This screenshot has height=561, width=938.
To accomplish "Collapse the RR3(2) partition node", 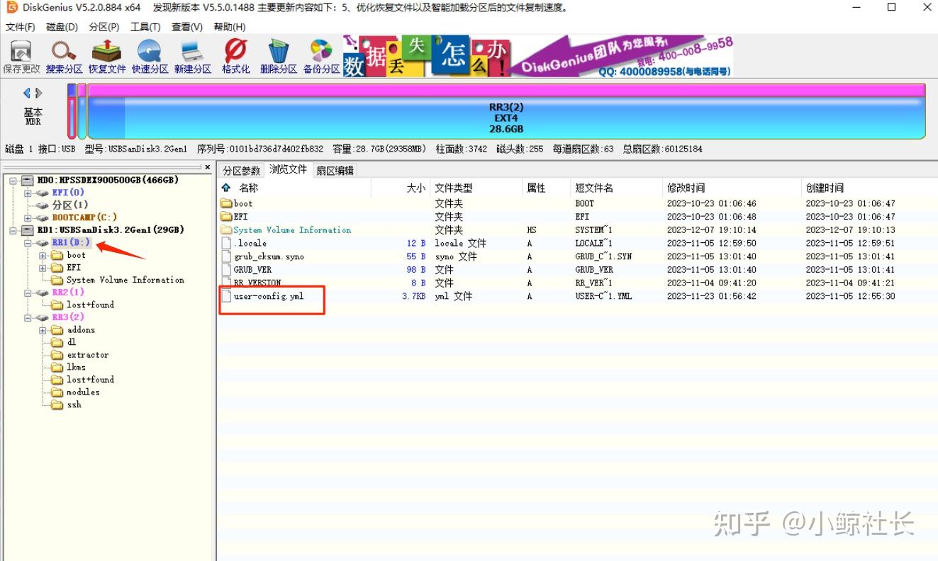I will [28, 317].
